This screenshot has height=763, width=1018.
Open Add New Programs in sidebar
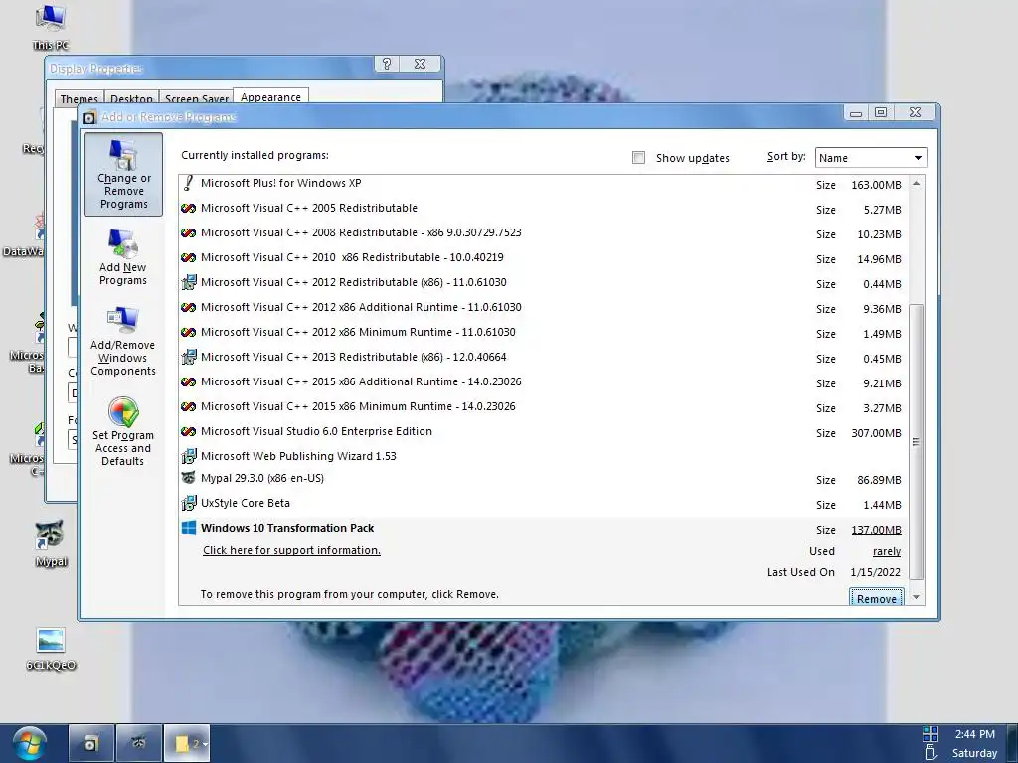tap(122, 257)
